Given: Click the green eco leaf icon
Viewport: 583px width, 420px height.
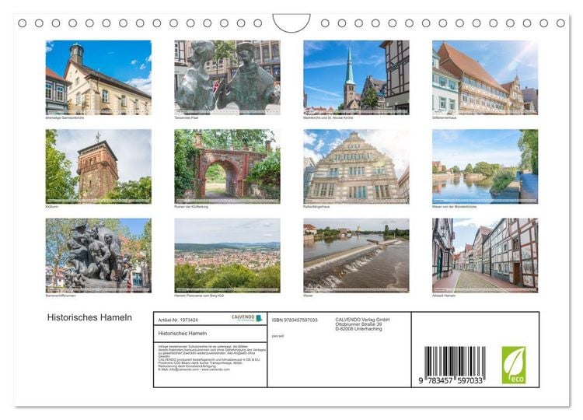Looking at the screenshot, I should (514, 365).
